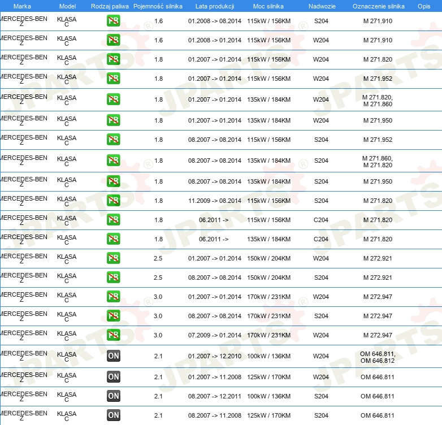Click the date cell 07.2009 -> 01.2014
442x425 pixels.
click(215, 335)
